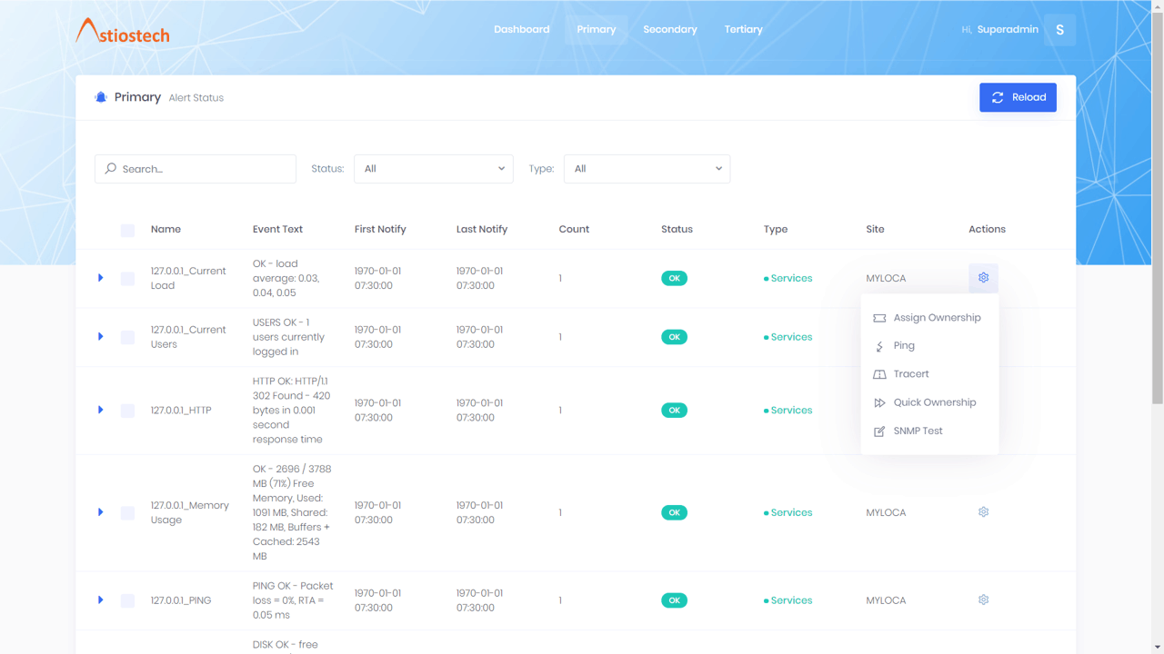Open gear actions for Memory Usage row
Screen dimensions: 1164x654
click(x=983, y=512)
